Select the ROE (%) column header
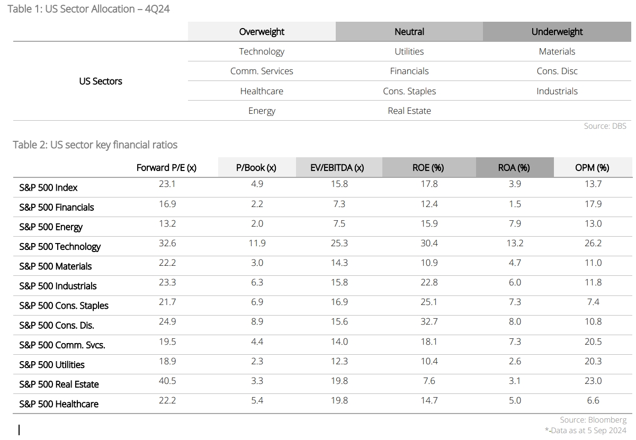The width and height of the screenshot is (636, 440). tap(428, 168)
